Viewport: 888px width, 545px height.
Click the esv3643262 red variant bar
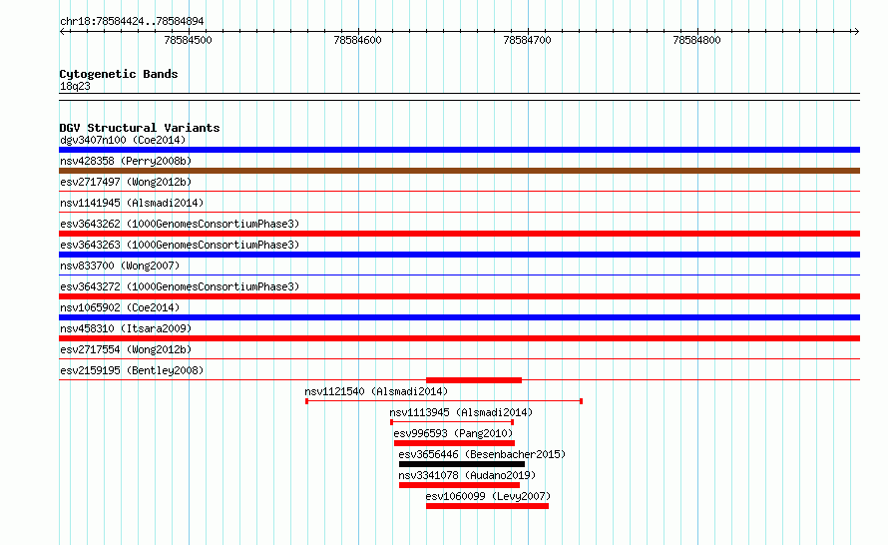pyautogui.click(x=459, y=234)
